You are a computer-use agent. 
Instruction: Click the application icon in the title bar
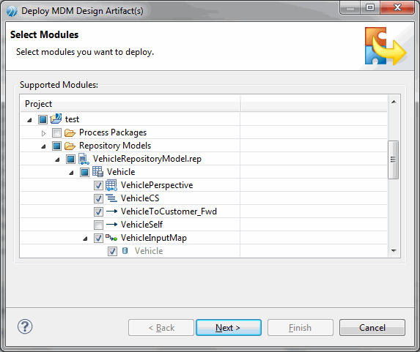coord(12,11)
